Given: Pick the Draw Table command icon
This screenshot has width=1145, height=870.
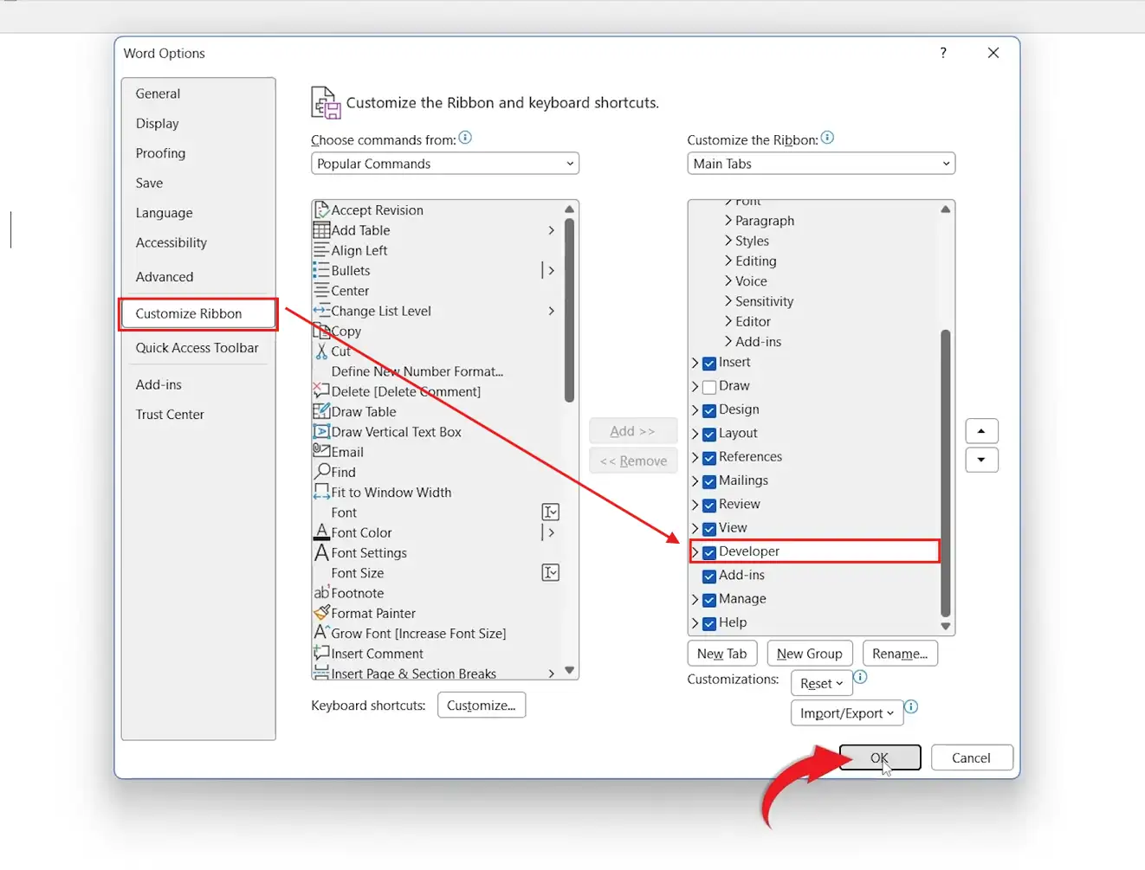Looking at the screenshot, I should click(321, 411).
